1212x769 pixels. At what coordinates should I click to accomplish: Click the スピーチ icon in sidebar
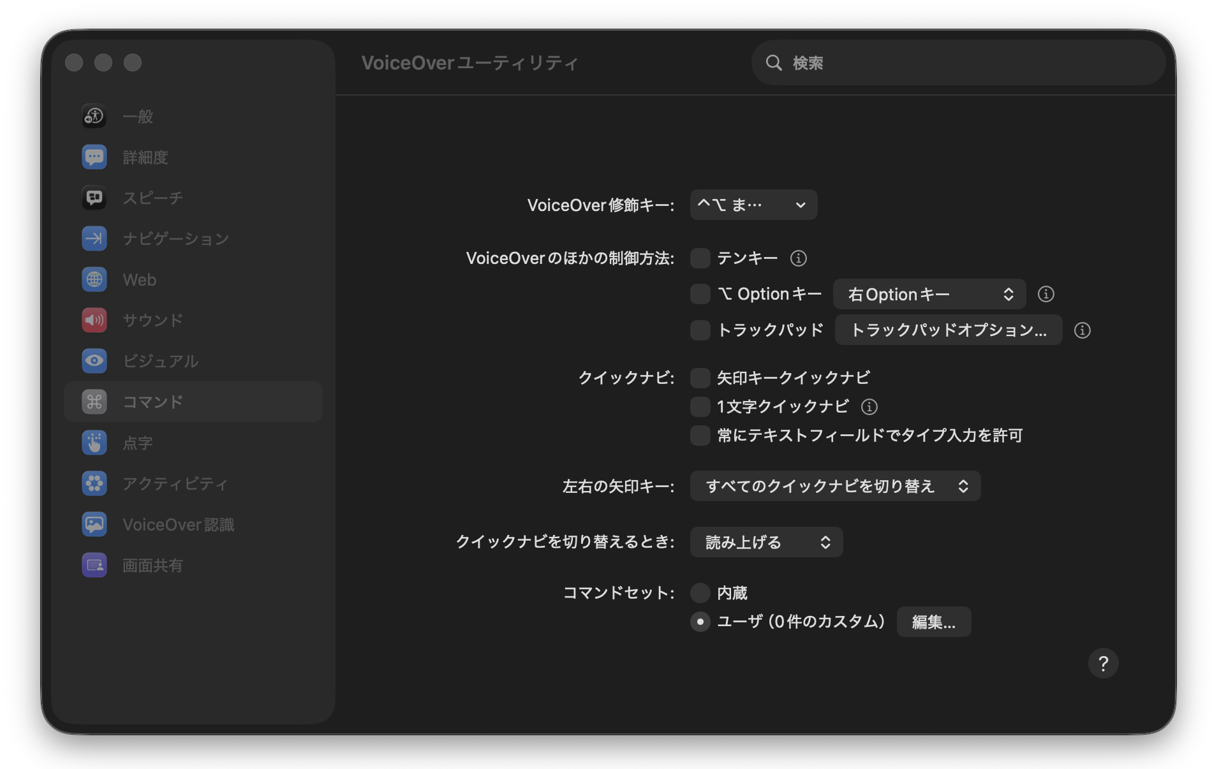click(94, 198)
